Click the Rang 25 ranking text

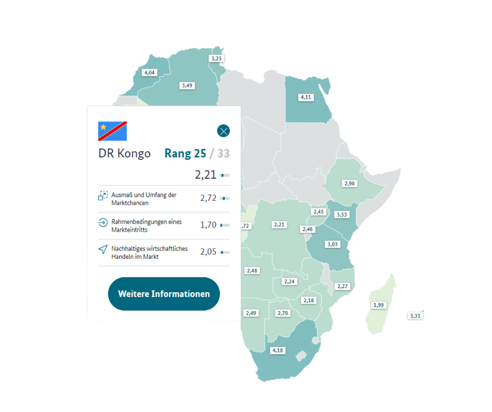coord(185,154)
